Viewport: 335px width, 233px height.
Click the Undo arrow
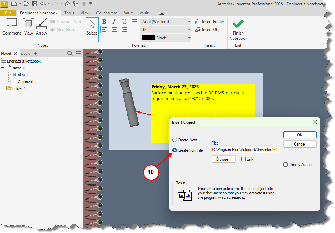(x=43, y=4)
